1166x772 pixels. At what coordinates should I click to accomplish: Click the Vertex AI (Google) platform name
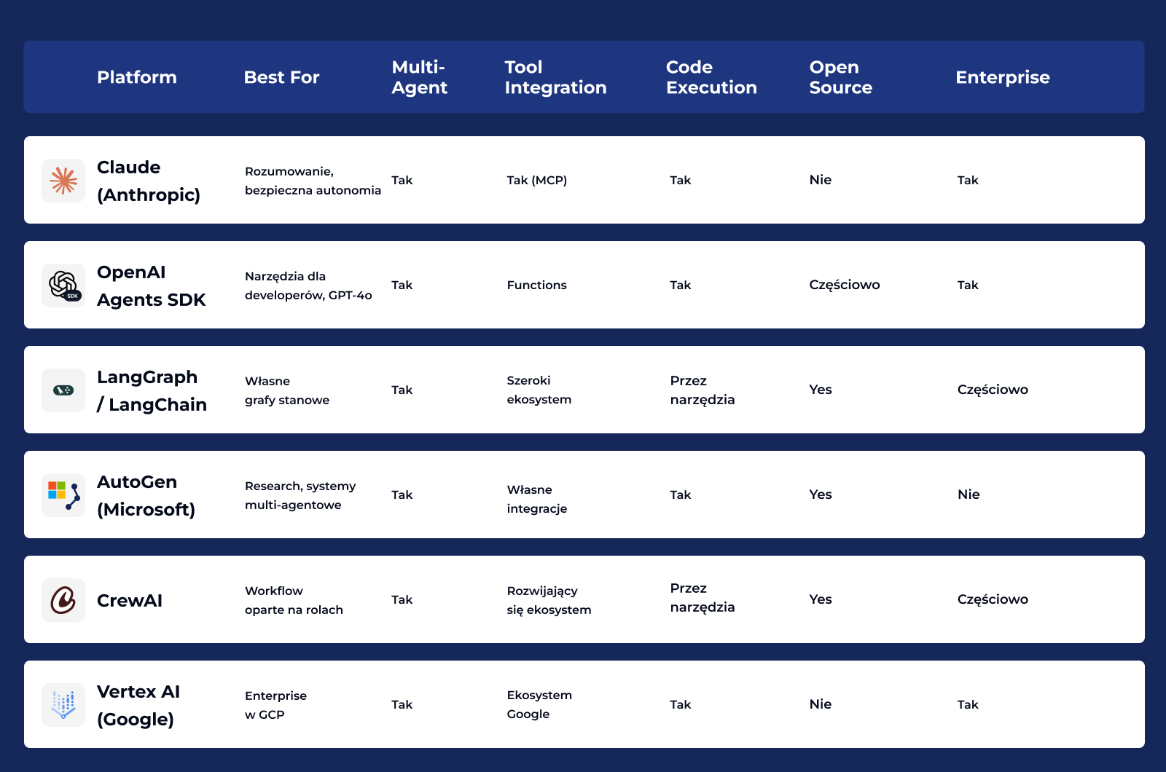coord(138,705)
